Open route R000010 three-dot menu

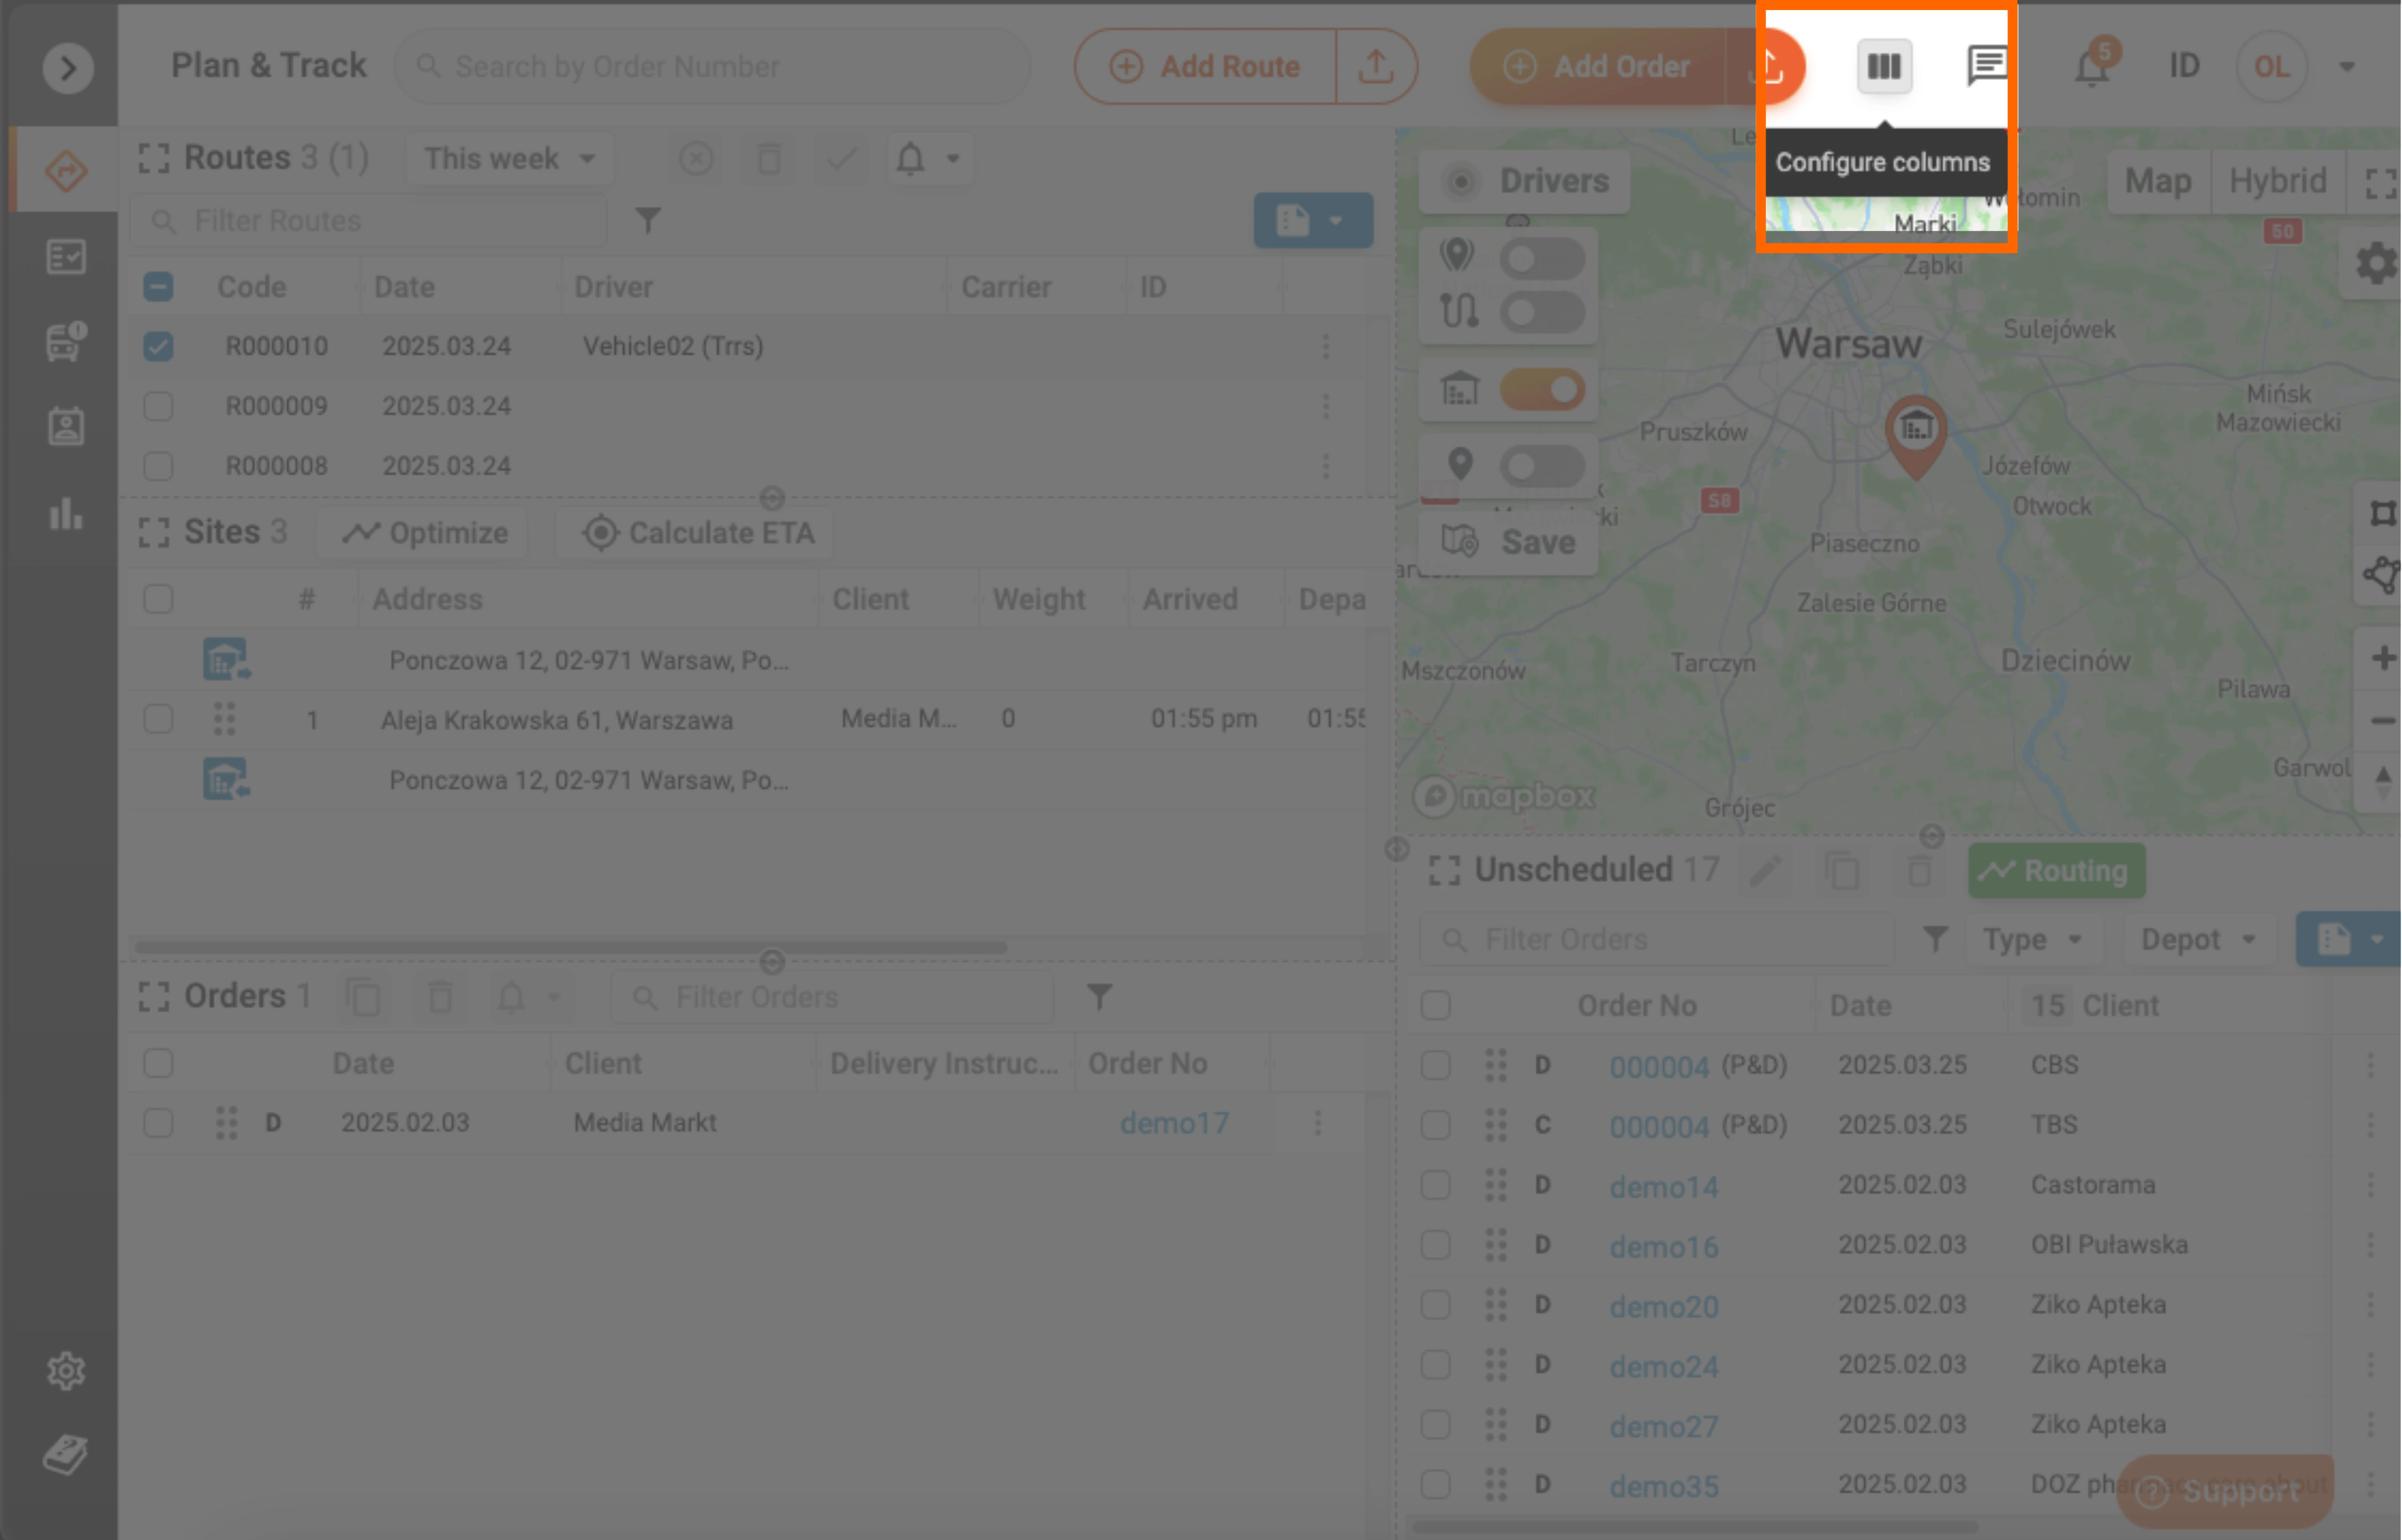point(1326,347)
